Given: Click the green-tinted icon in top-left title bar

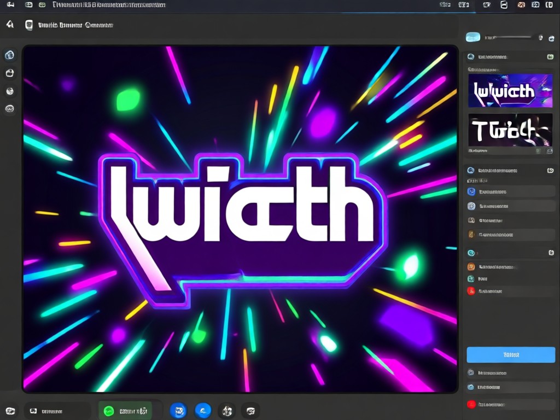Looking at the screenshot, I should pyautogui.click(x=42, y=4).
